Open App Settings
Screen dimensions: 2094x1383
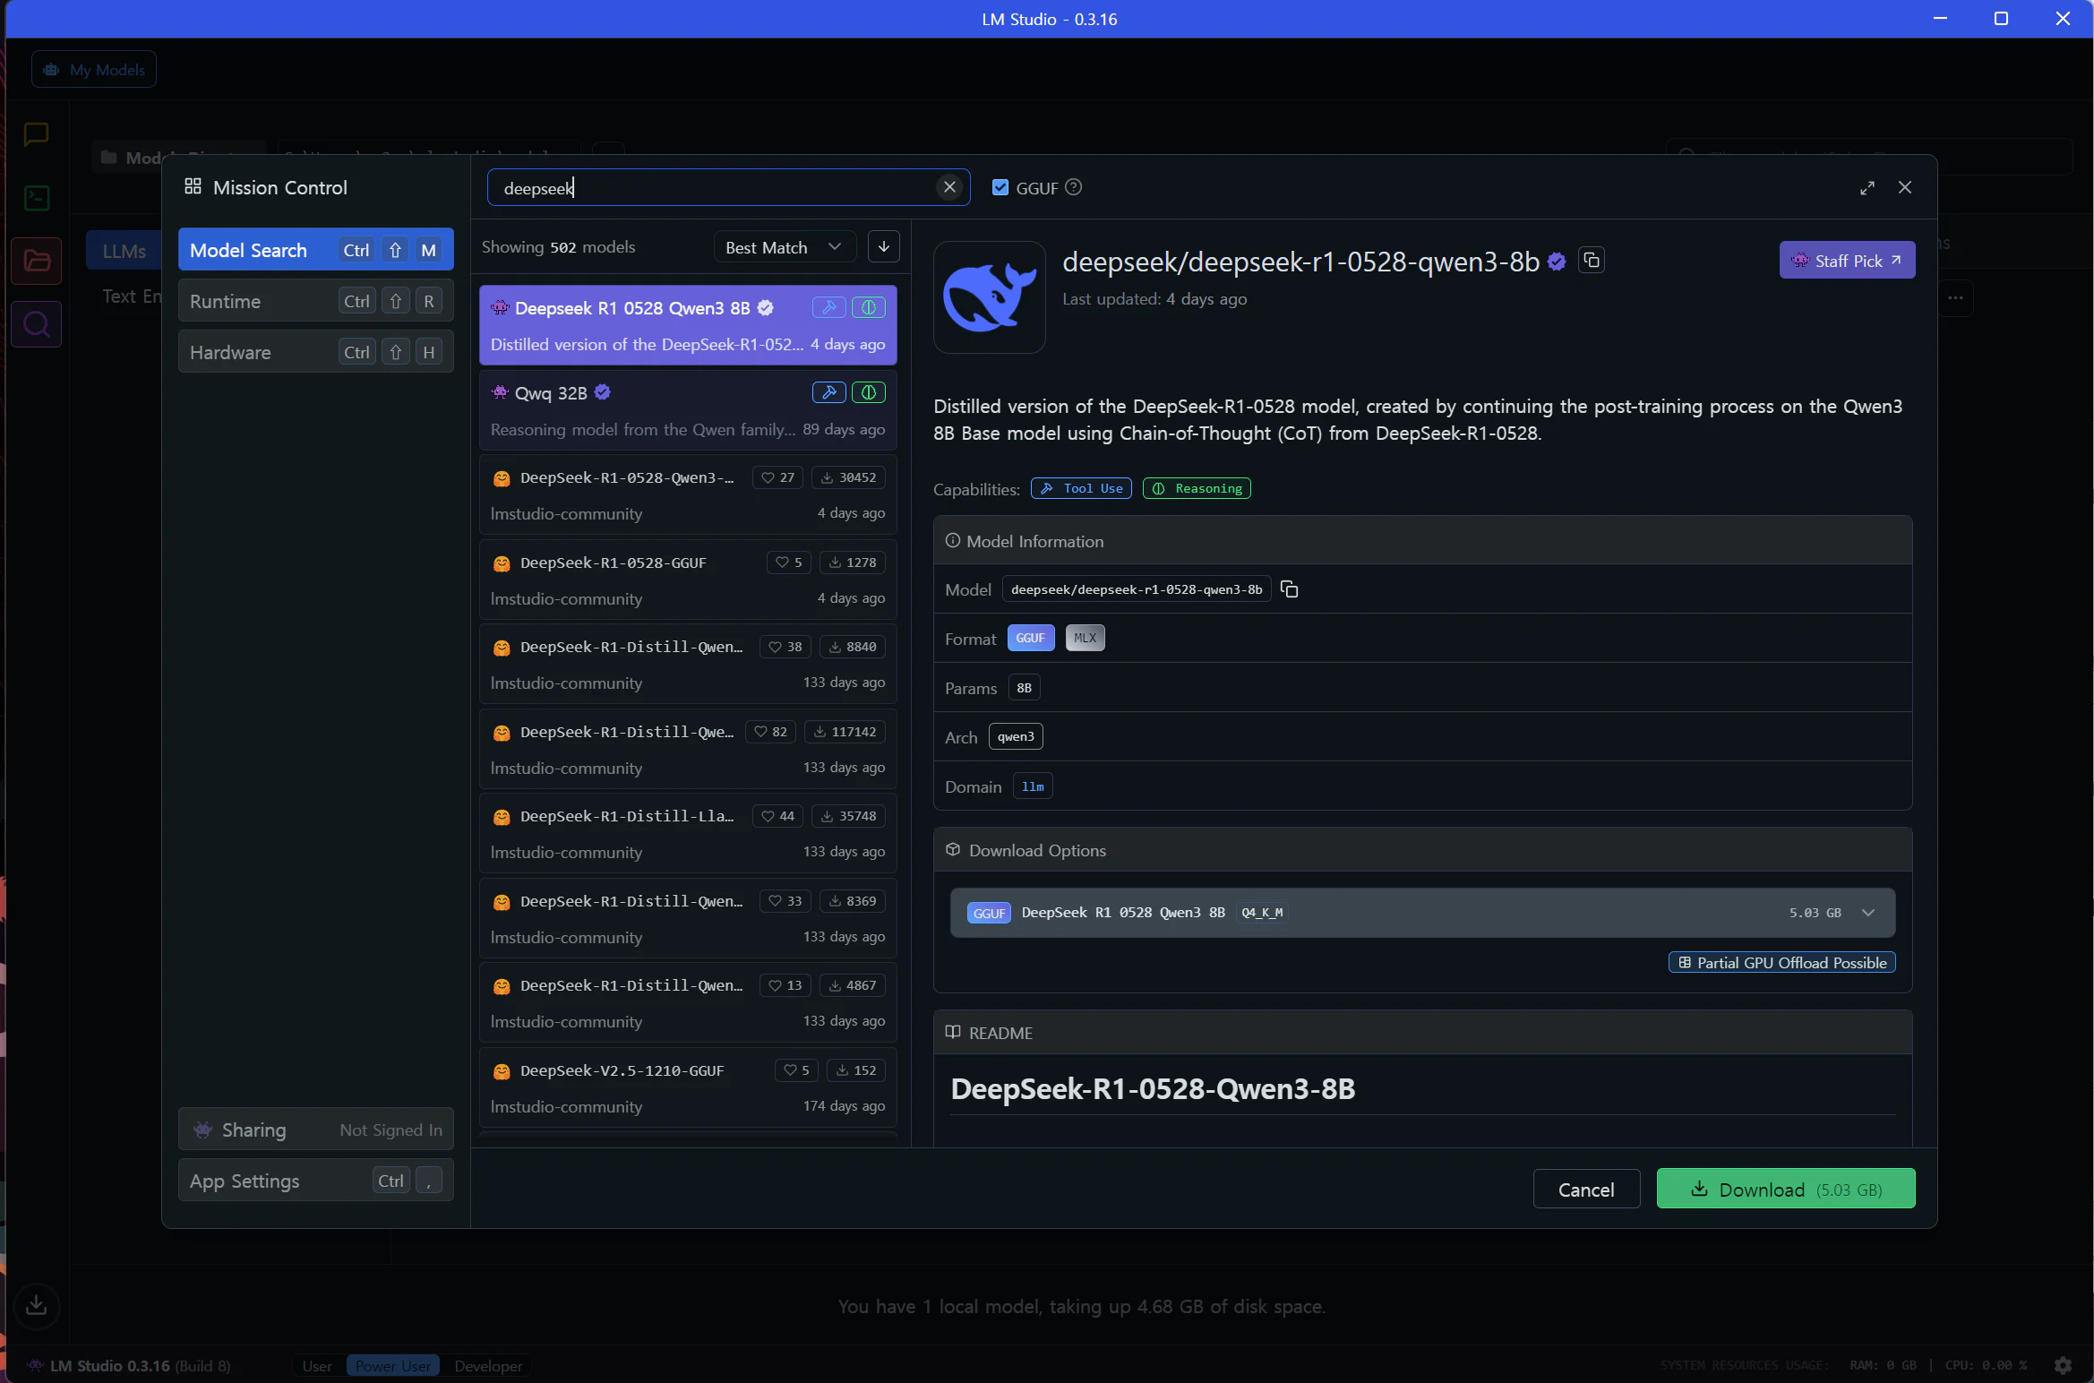[x=315, y=1180]
